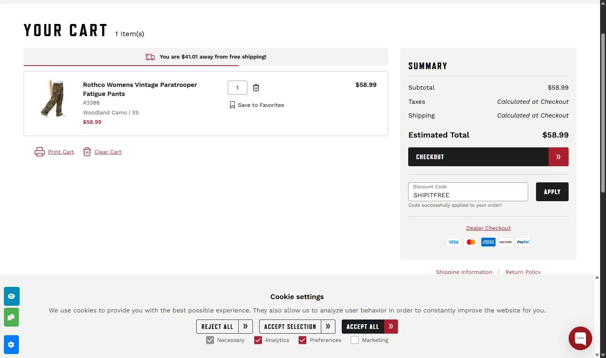Click the American Express logo
Viewport: 606px width, 358px height.
coord(488,242)
